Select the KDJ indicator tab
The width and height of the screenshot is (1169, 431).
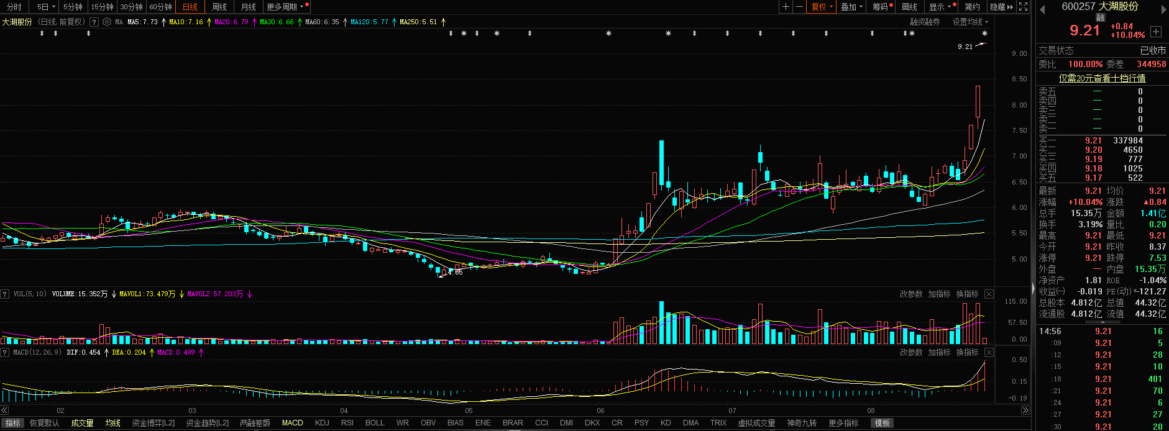[x=322, y=423]
